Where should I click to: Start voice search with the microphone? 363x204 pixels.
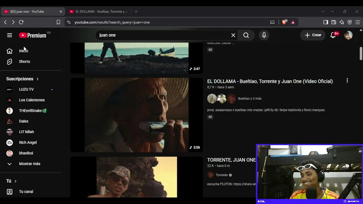tap(264, 35)
